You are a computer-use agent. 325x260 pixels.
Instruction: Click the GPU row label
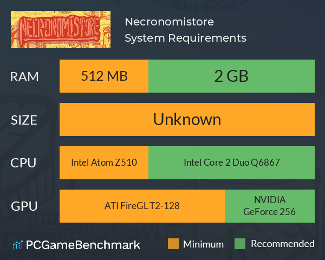pos(24,206)
